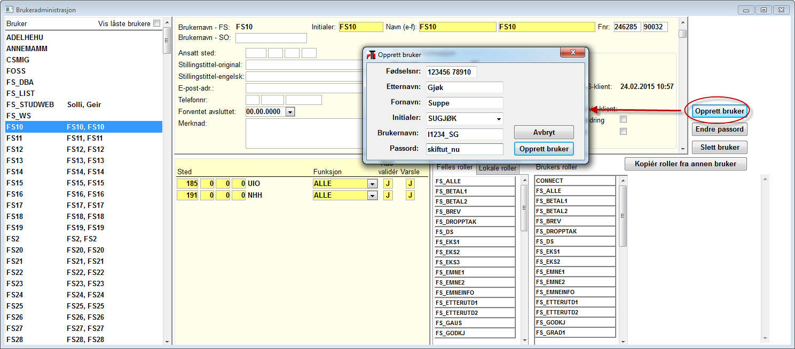Select FS_EKS3 in the Felles roller list
Image resolution: width=795 pixels, height=349 pixels.
click(475, 262)
